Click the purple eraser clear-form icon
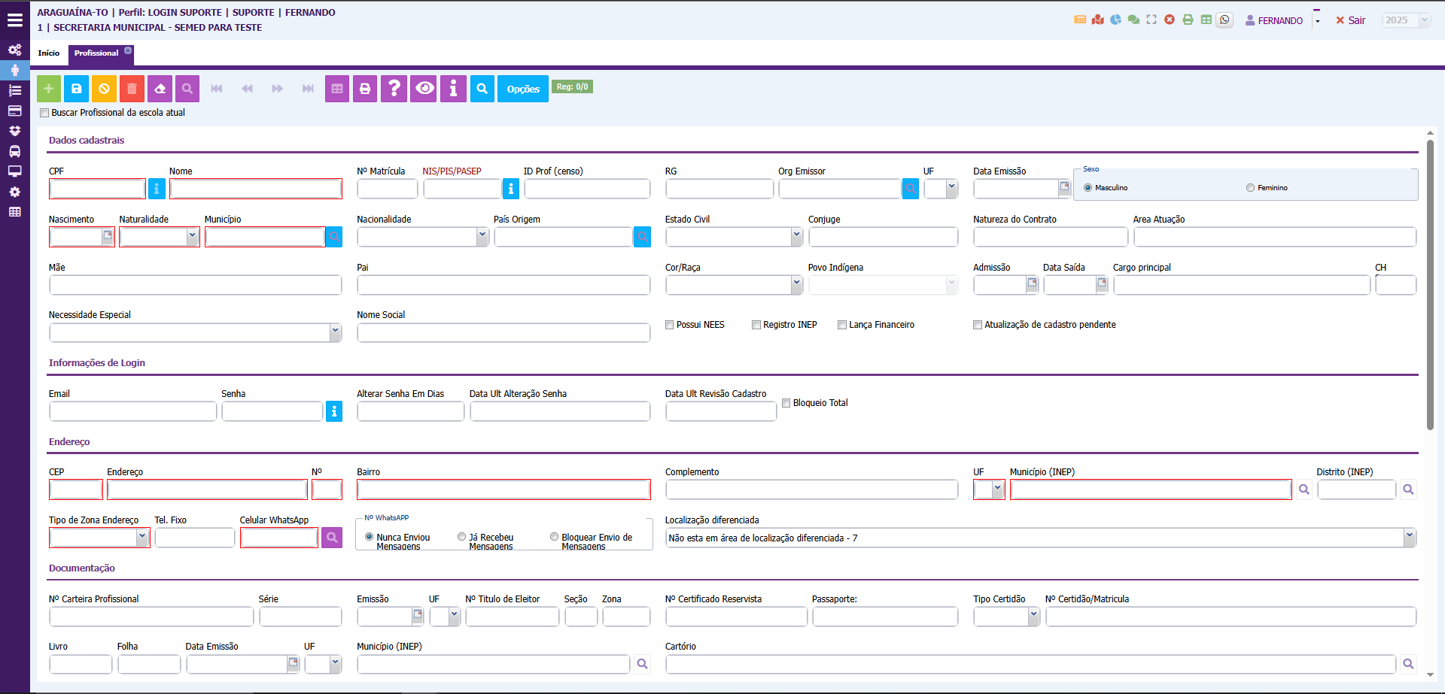The image size is (1445, 694). point(160,89)
